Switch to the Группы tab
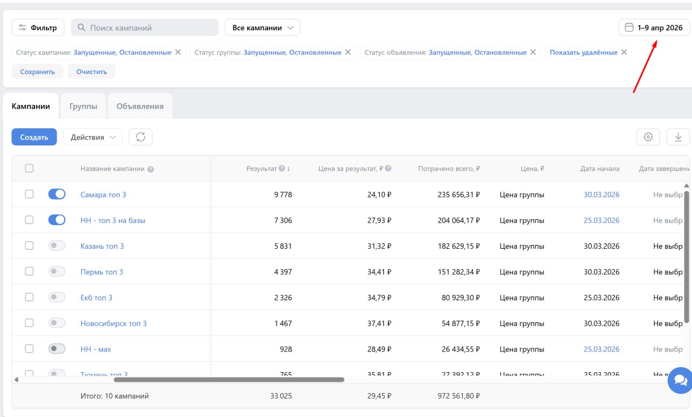Image resolution: width=692 pixels, height=417 pixels. click(83, 106)
